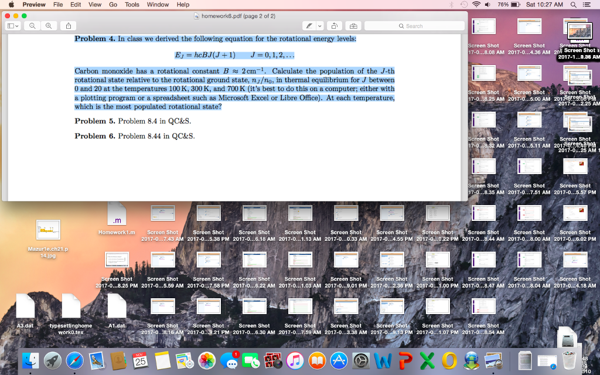Select the markup pen highlight tool
Image resolution: width=600 pixels, height=375 pixels.
[x=308, y=26]
